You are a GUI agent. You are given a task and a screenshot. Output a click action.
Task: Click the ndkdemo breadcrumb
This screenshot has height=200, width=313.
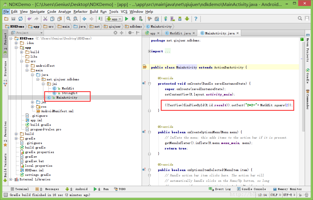[x=133, y=26]
